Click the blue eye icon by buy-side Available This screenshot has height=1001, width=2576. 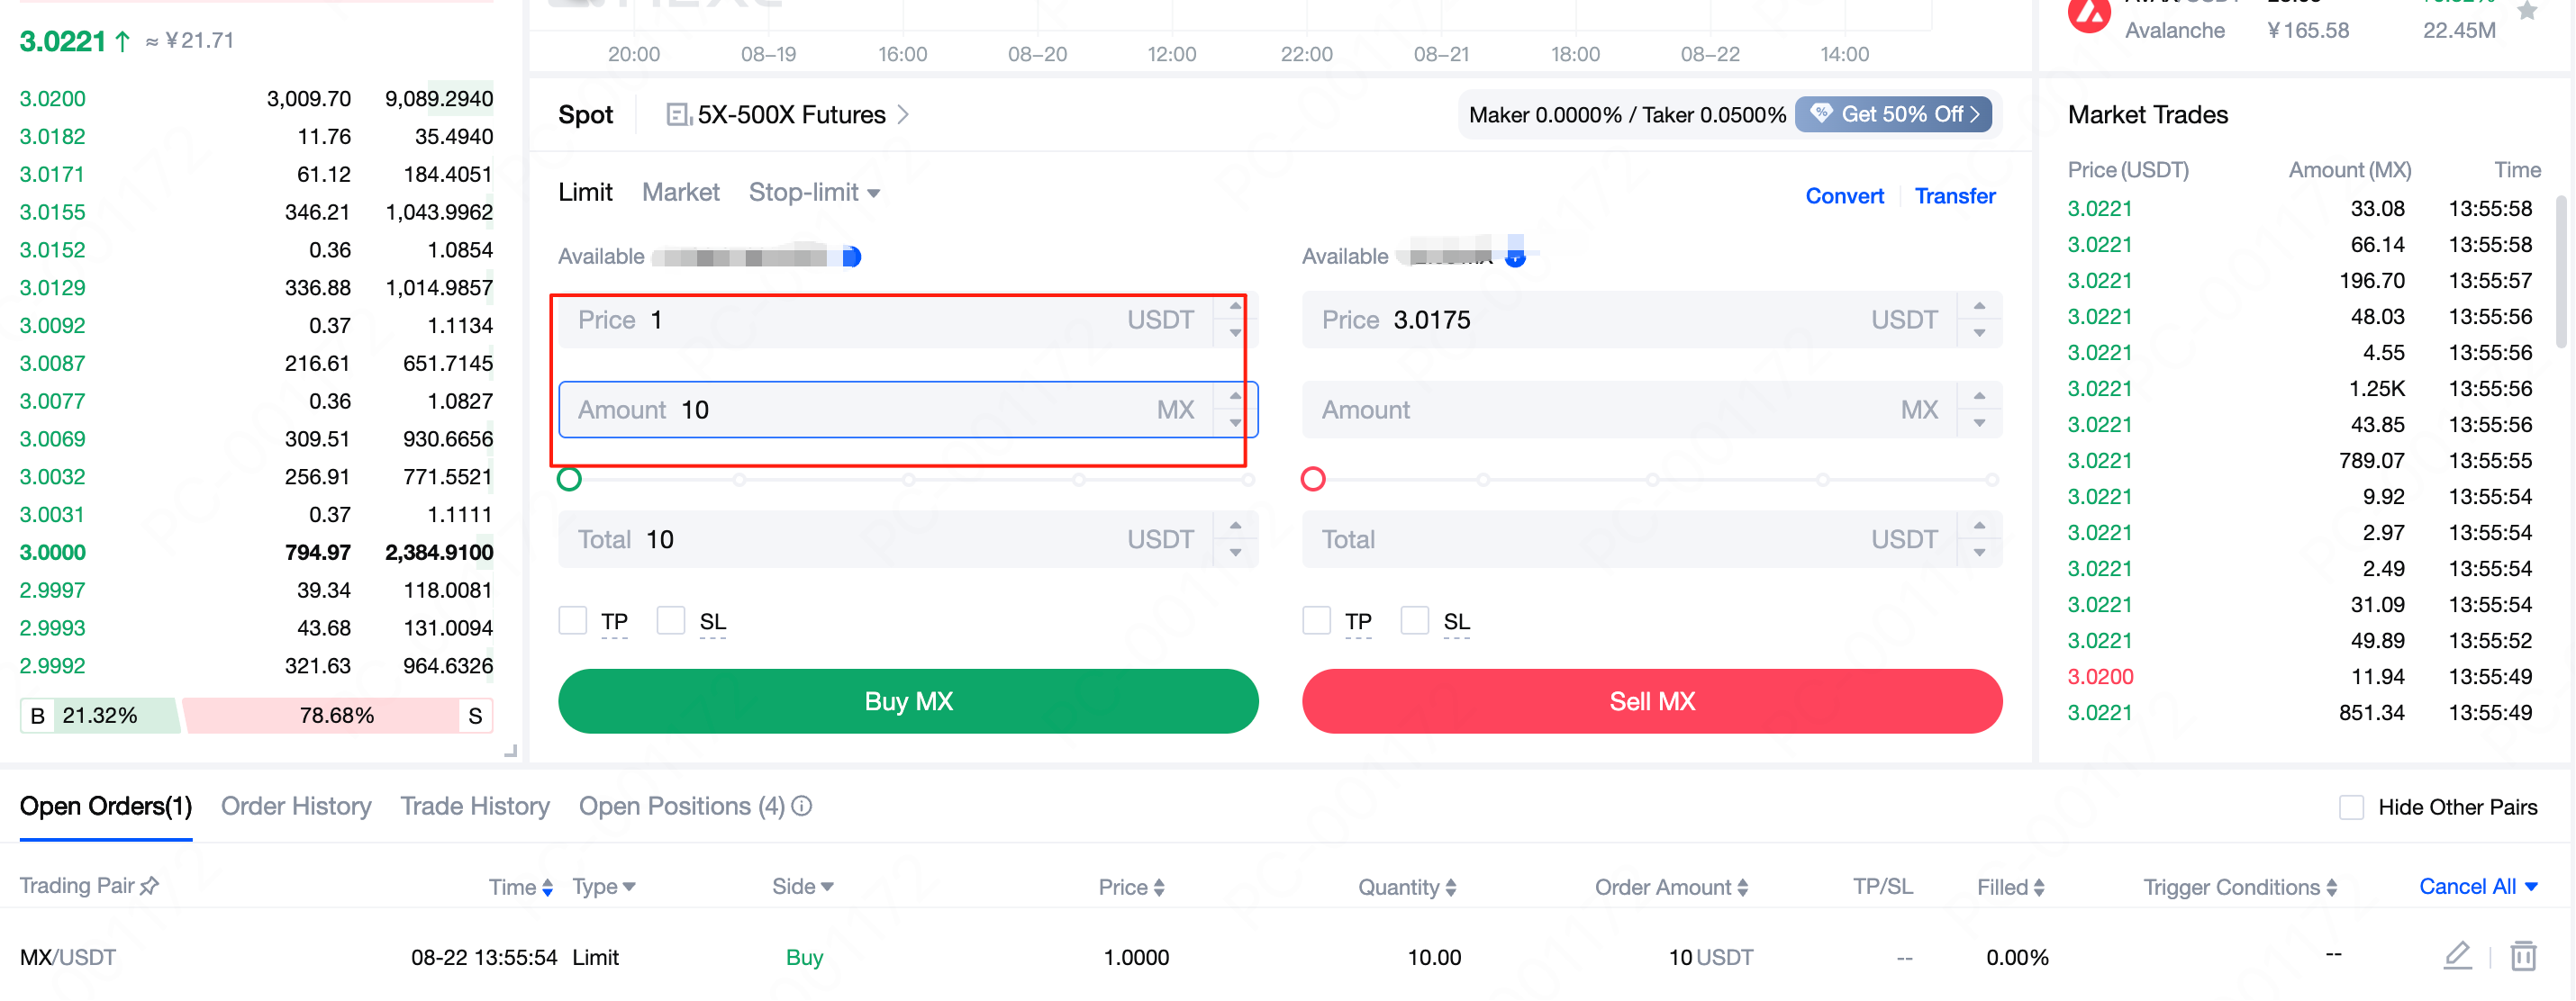pos(851,257)
